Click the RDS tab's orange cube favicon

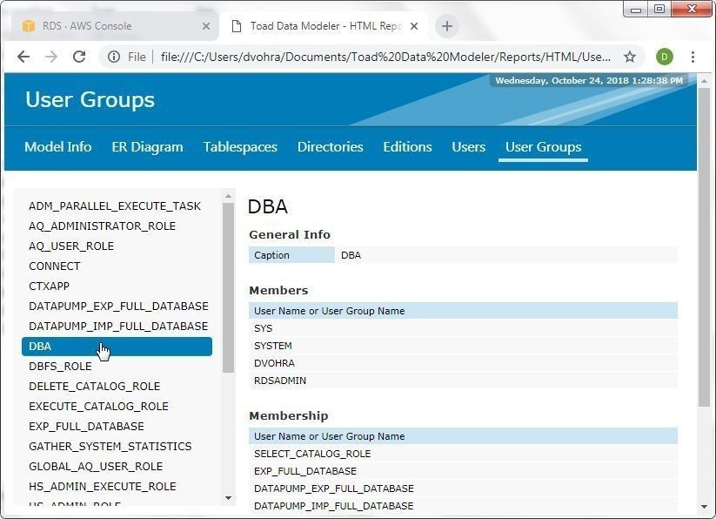[29, 26]
